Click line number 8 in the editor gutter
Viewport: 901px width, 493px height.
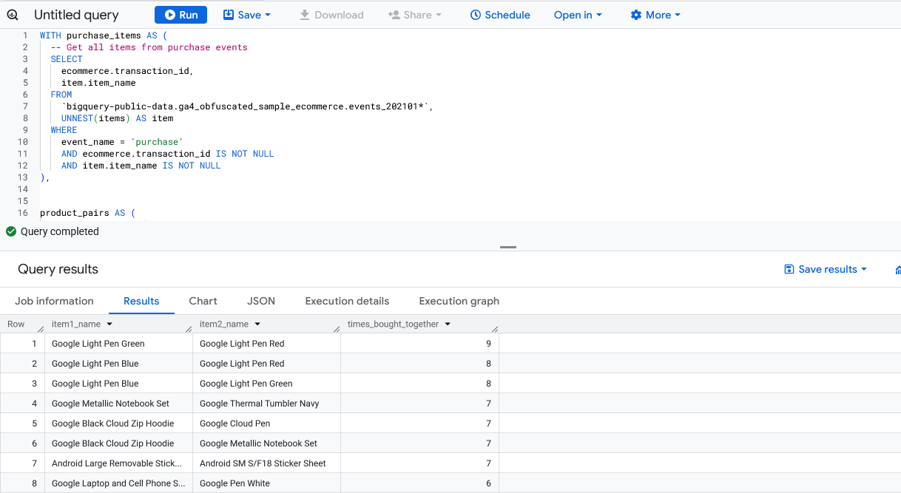(x=25, y=118)
